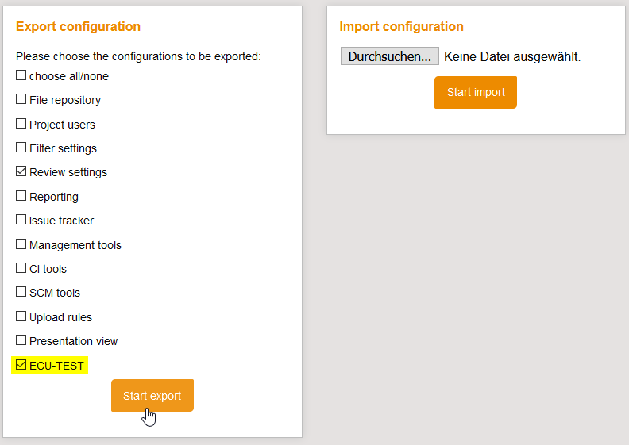
Task: Click the 'Keine Datei ausgewählt.' file label
Action: coord(512,57)
